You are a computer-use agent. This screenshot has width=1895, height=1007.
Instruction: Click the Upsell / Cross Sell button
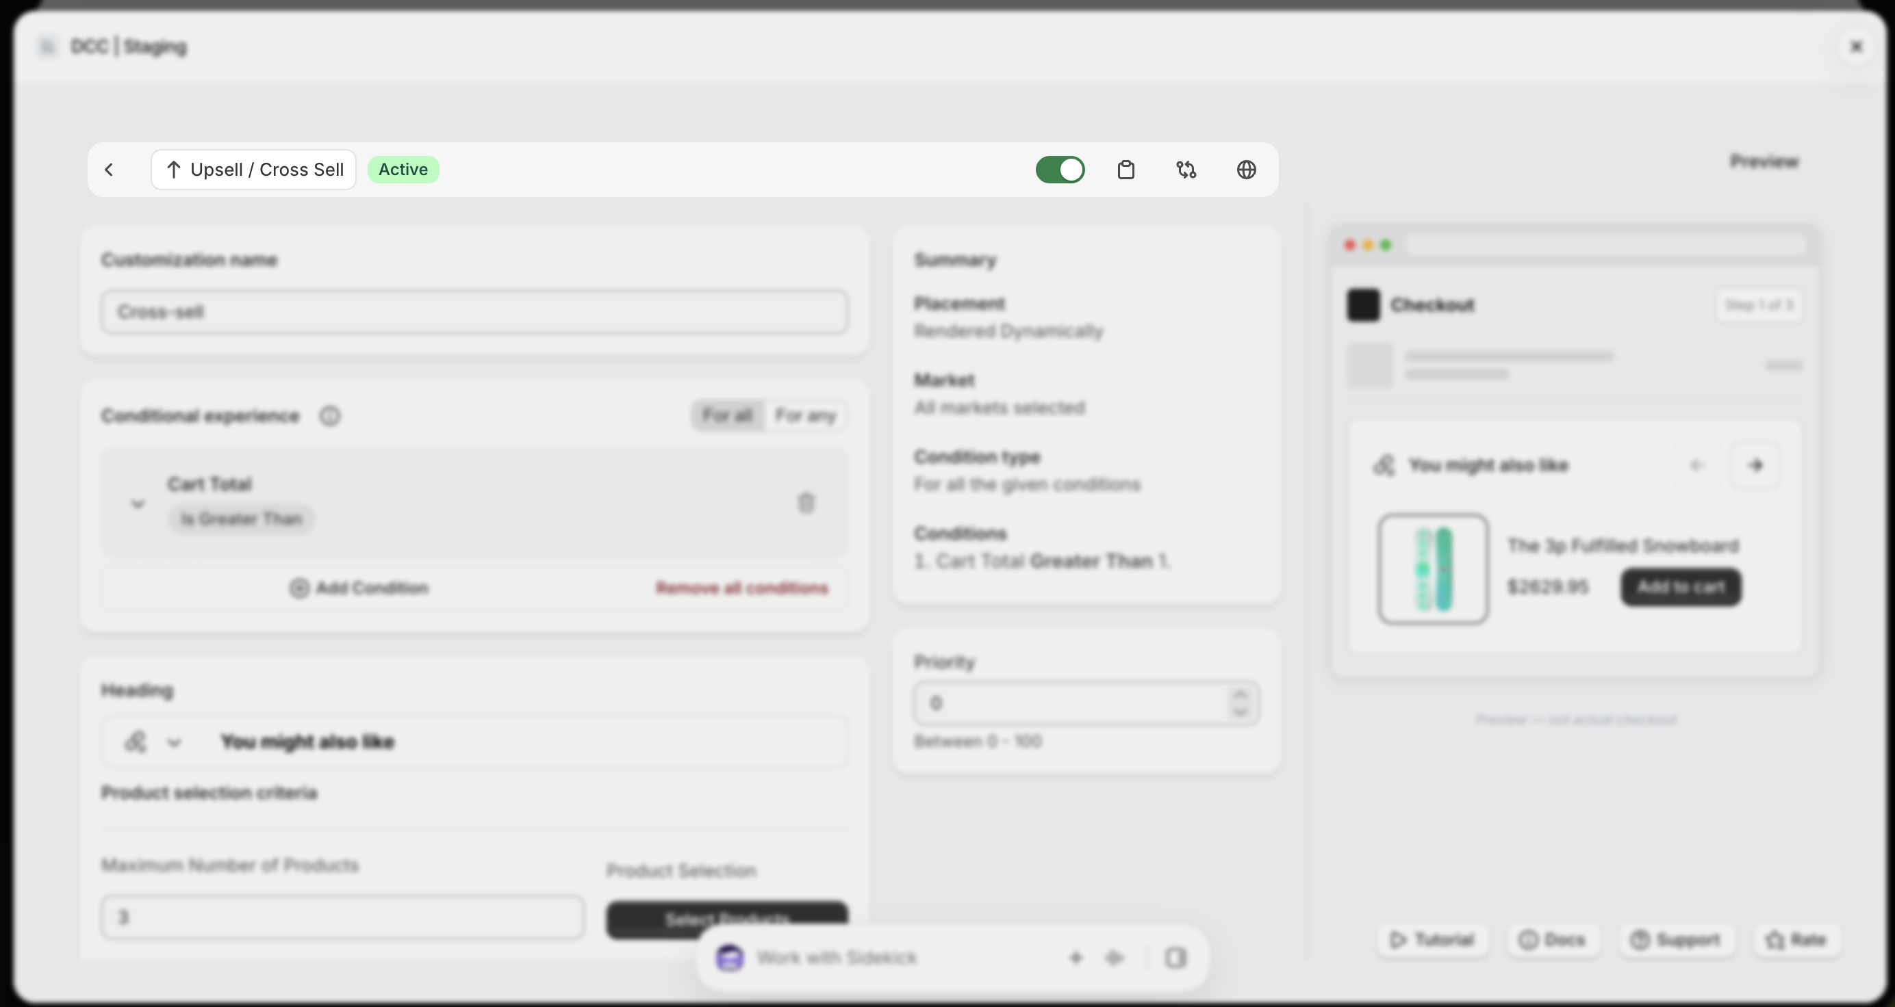(254, 170)
